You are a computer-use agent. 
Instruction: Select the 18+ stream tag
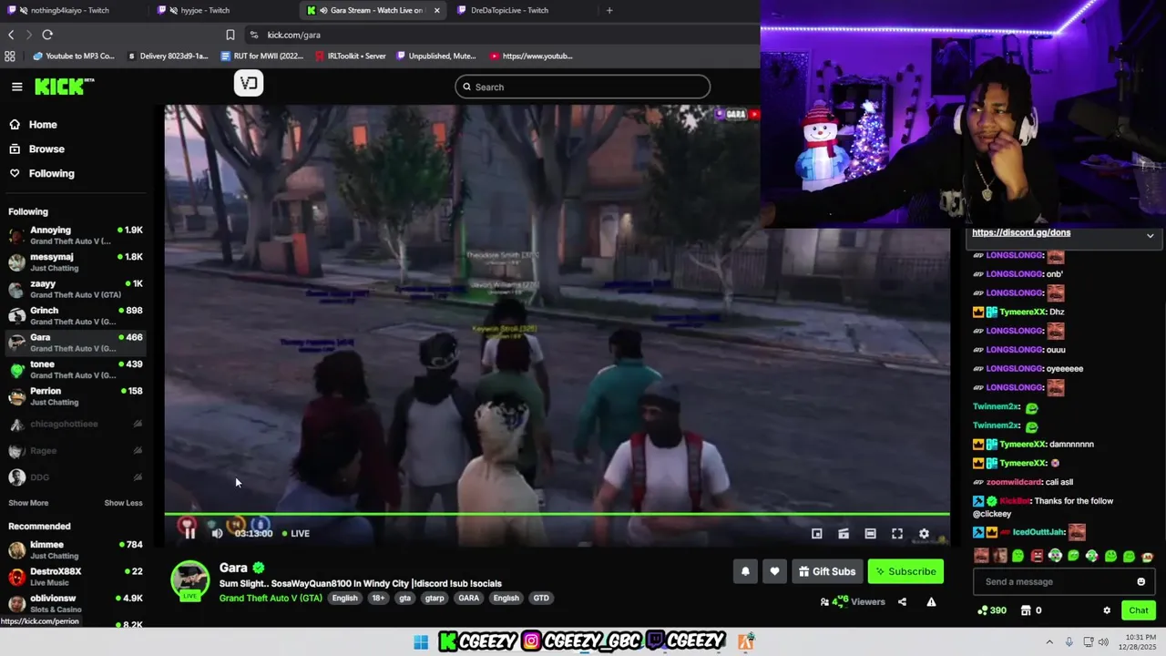pyautogui.click(x=378, y=598)
